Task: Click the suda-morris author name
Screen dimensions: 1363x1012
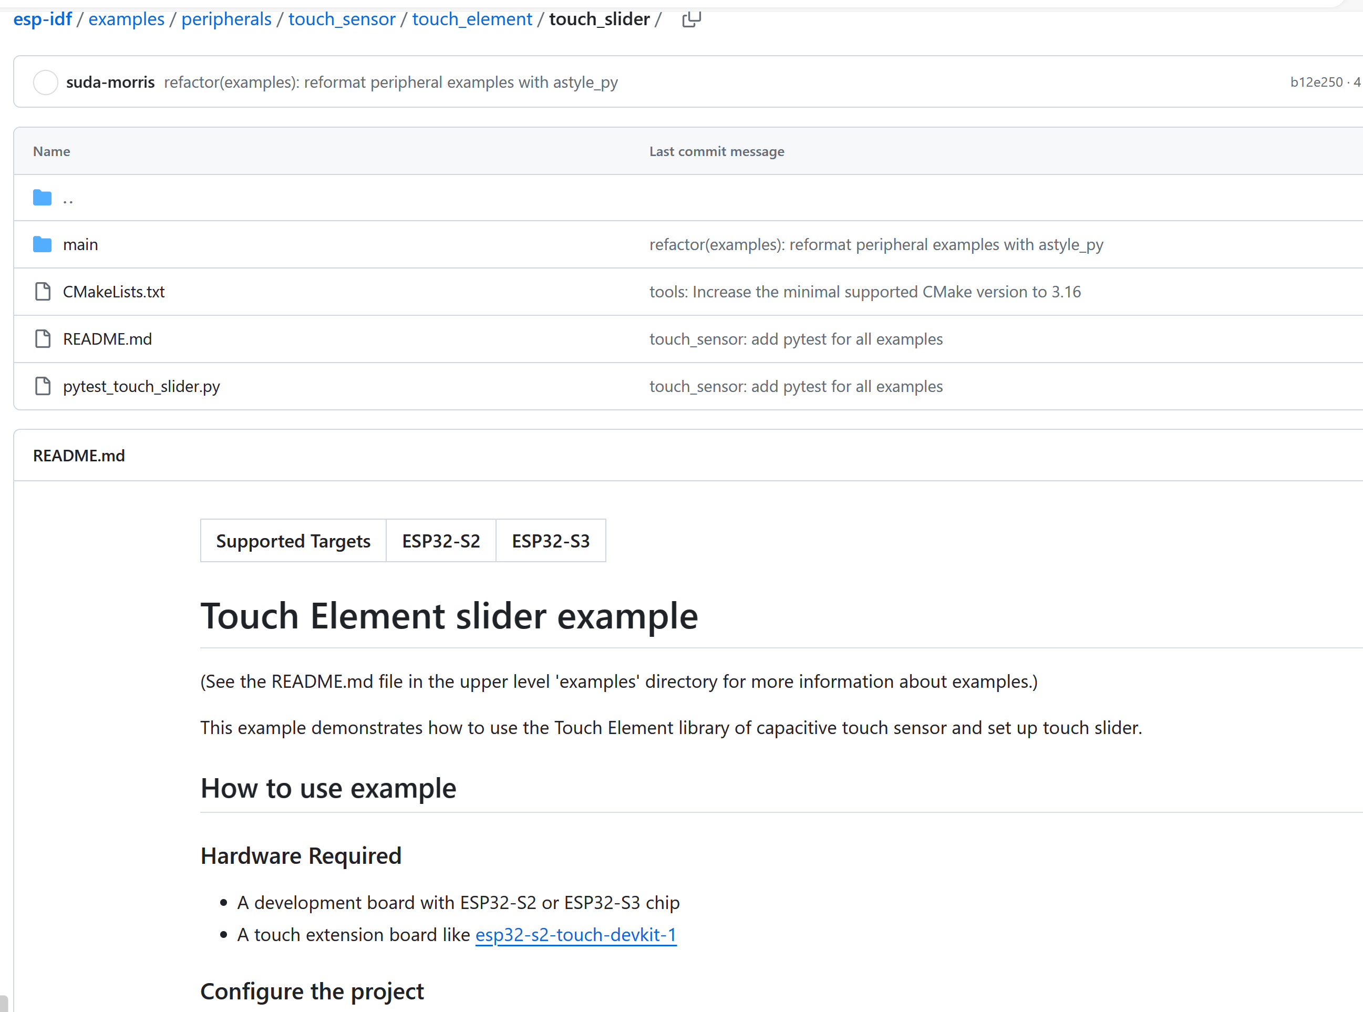Action: (x=110, y=82)
